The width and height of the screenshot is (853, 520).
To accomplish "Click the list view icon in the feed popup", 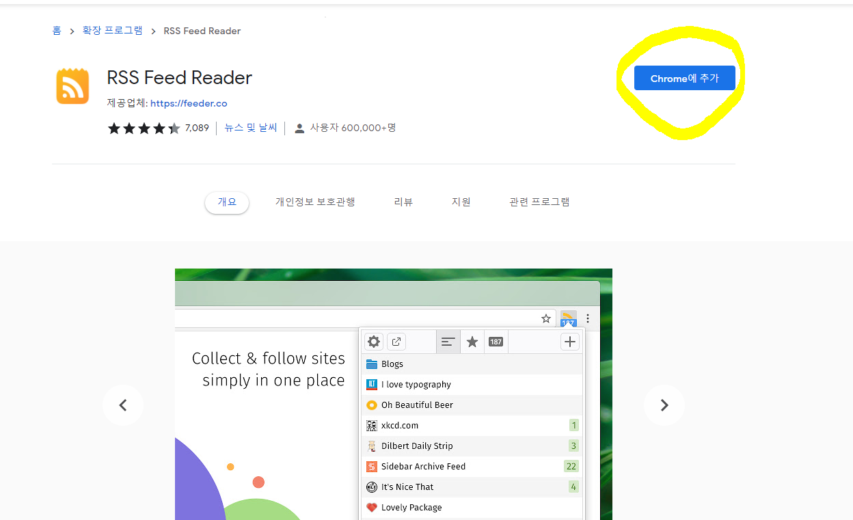I will point(448,342).
